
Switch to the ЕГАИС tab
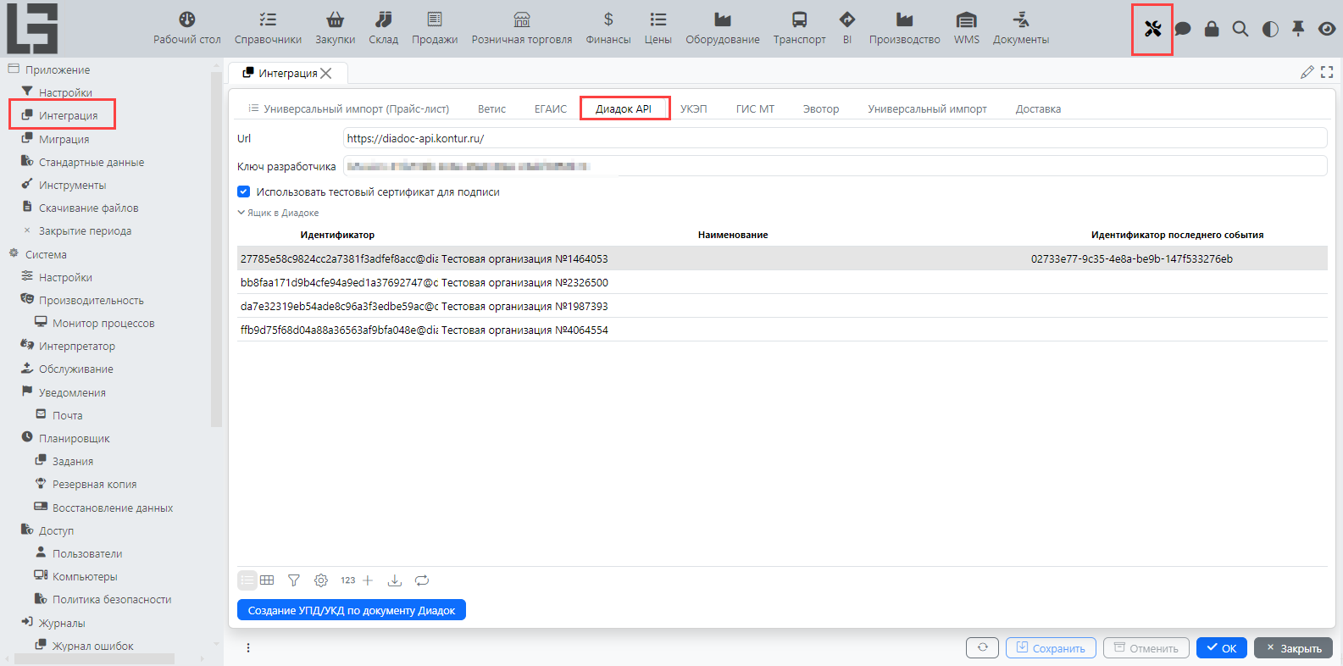[x=550, y=109]
